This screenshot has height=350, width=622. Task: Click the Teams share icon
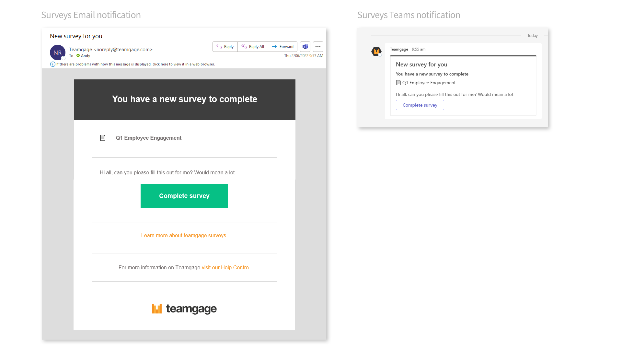(305, 47)
